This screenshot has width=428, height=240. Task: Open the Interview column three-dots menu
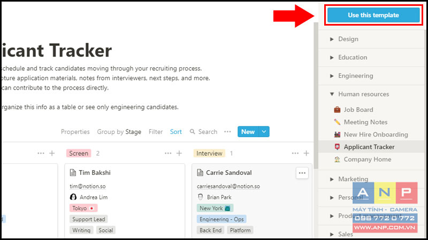coord(295,154)
